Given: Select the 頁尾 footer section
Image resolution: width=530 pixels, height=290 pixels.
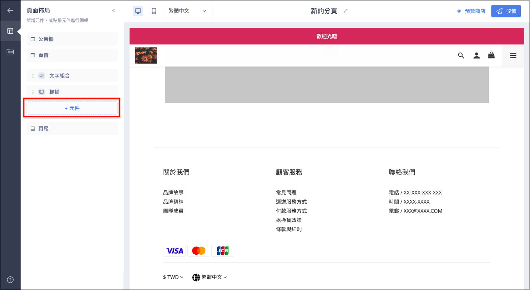Looking at the screenshot, I should click(x=72, y=129).
